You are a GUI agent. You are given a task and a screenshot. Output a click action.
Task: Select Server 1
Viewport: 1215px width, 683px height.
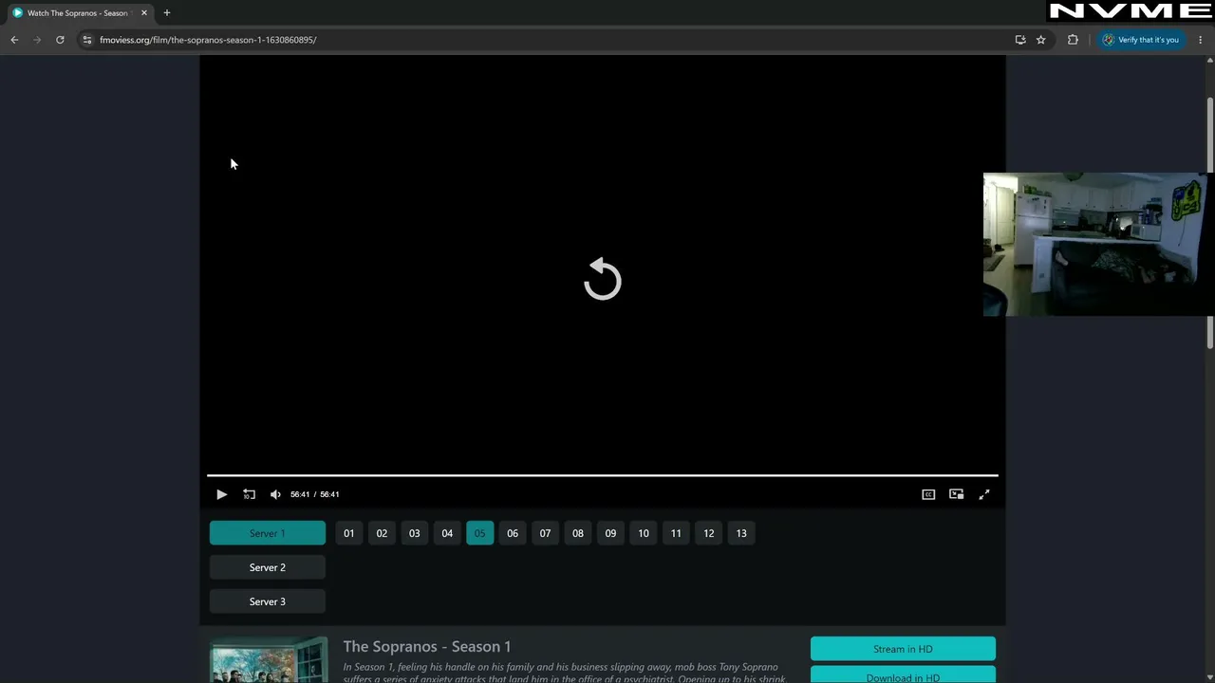268,533
